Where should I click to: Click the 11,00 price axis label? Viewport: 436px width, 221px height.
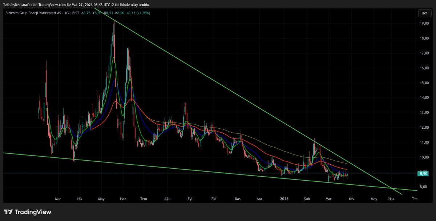424,142
